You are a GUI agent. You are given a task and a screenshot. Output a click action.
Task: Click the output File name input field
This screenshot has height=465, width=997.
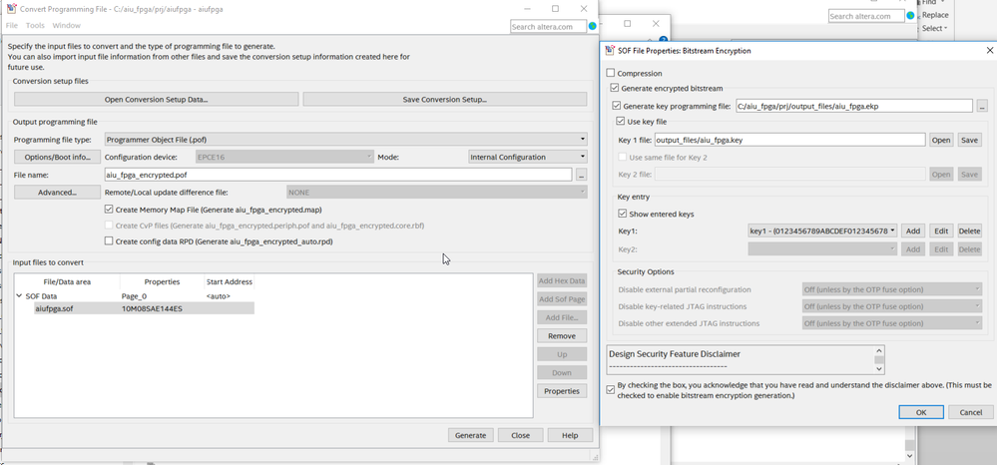point(338,175)
